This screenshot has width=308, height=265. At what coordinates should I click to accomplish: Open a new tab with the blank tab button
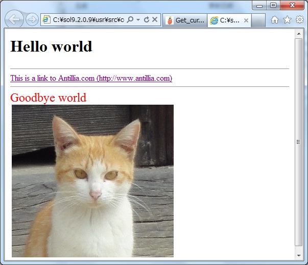(258, 20)
